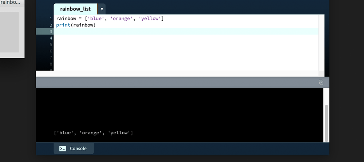Place cursor on empty editor line 3

[186, 31]
